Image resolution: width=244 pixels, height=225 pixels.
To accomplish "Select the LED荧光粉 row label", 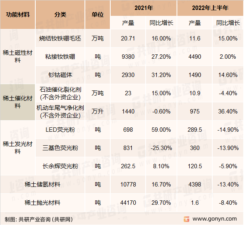I will pyautogui.click(x=60, y=130).
